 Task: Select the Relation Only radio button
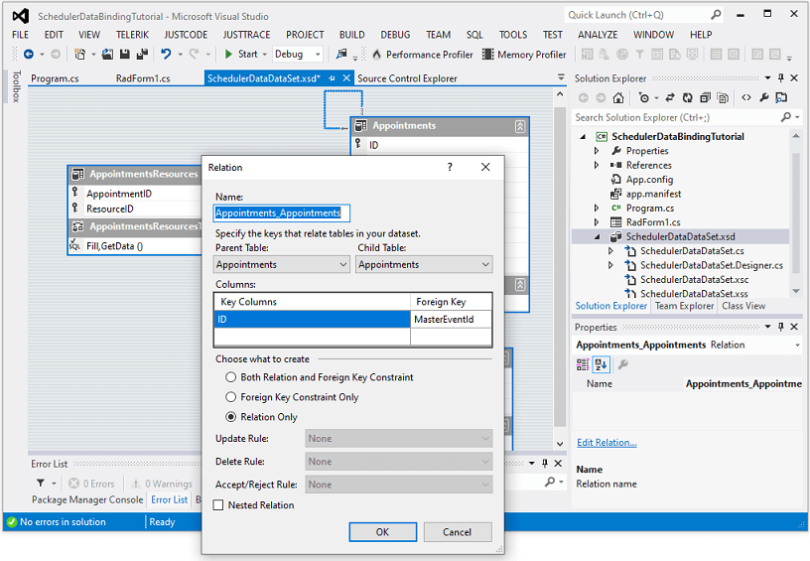pyautogui.click(x=231, y=417)
